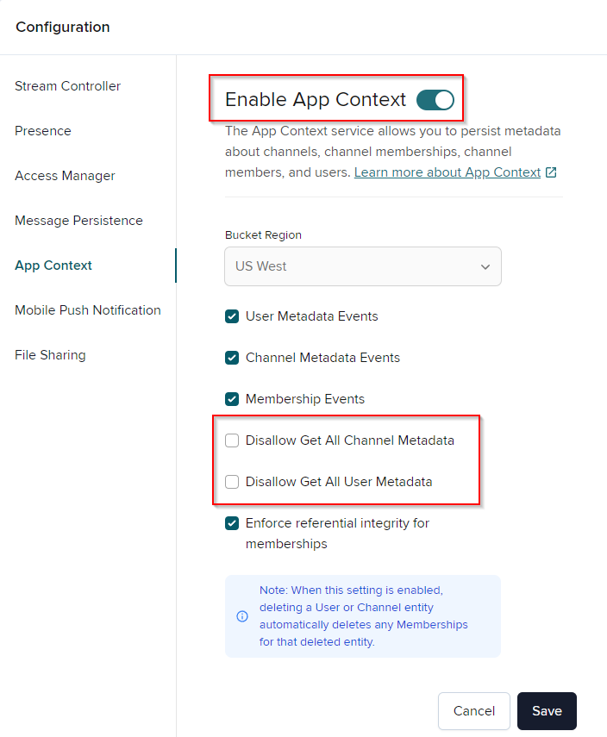Image resolution: width=607 pixels, height=737 pixels.
Task: Check Disallow Get All Channel Metadata
Action: (x=232, y=440)
